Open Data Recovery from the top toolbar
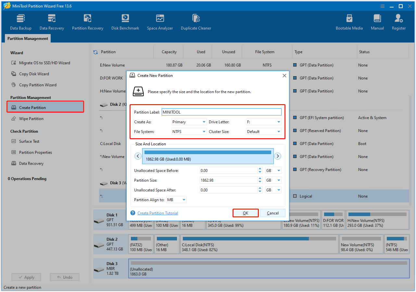Image resolution: width=416 pixels, height=292 pixels. [51, 21]
